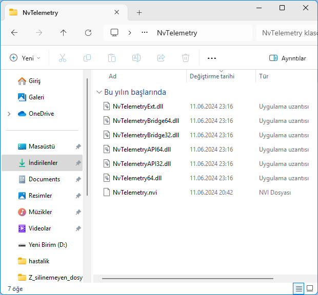Viewport: 318px width, 295px height.
Task: Select the NvTelemetry tab
Action: [66, 13]
